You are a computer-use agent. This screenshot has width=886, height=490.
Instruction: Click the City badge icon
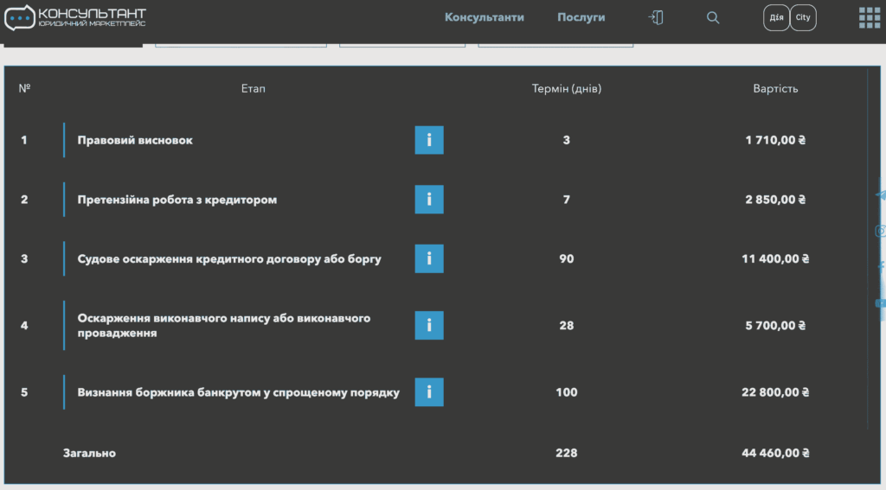803,17
